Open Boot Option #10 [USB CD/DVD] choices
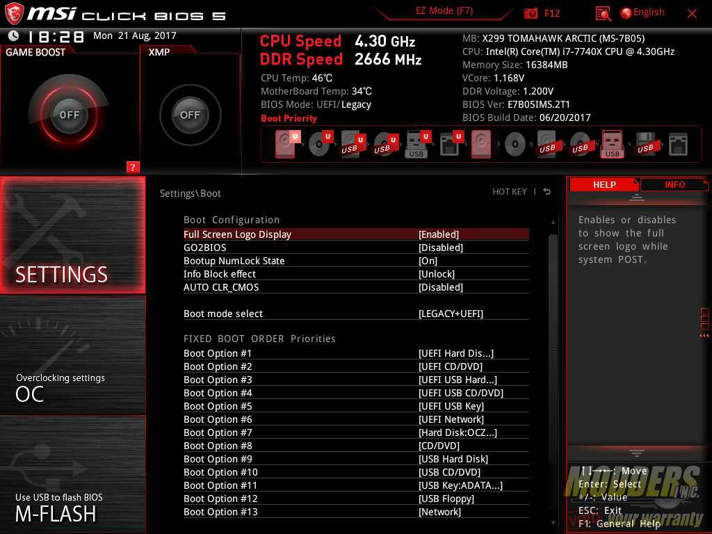Screen dimensions: 712x534 [356, 472]
